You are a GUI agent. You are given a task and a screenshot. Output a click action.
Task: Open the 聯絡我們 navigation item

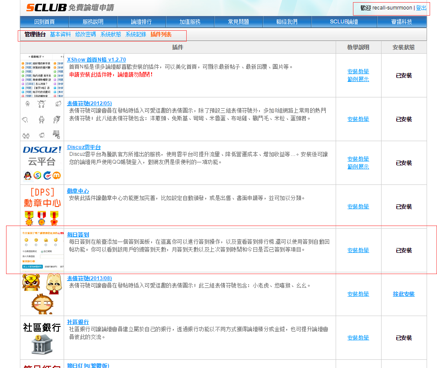[287, 22]
